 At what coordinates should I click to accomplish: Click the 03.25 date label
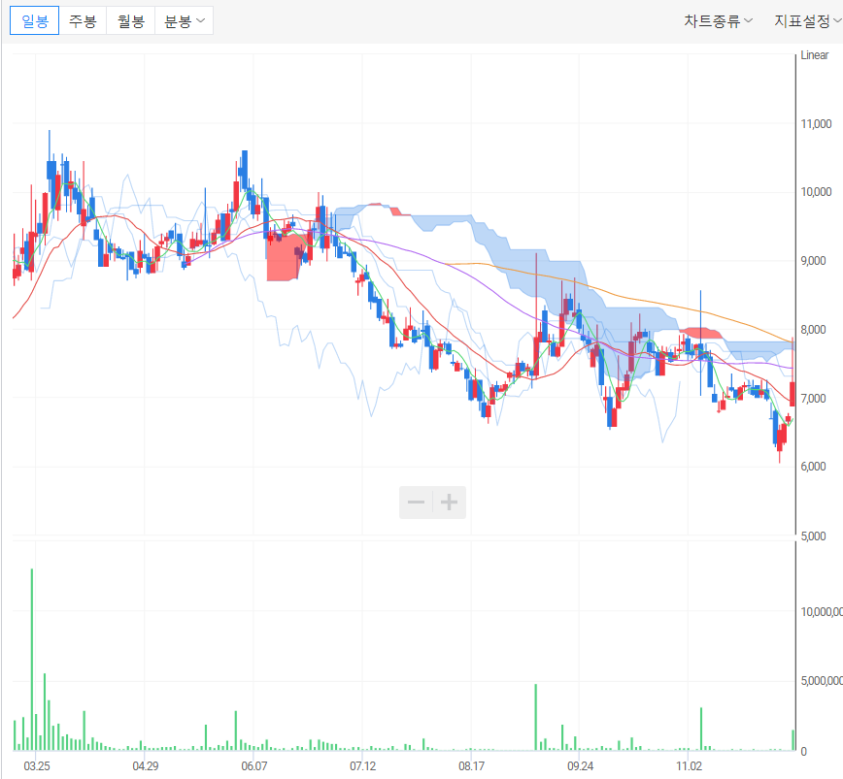coord(37,765)
